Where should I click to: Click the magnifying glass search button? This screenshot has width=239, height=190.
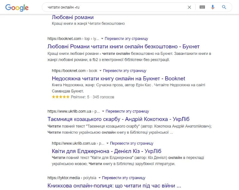[224, 7]
